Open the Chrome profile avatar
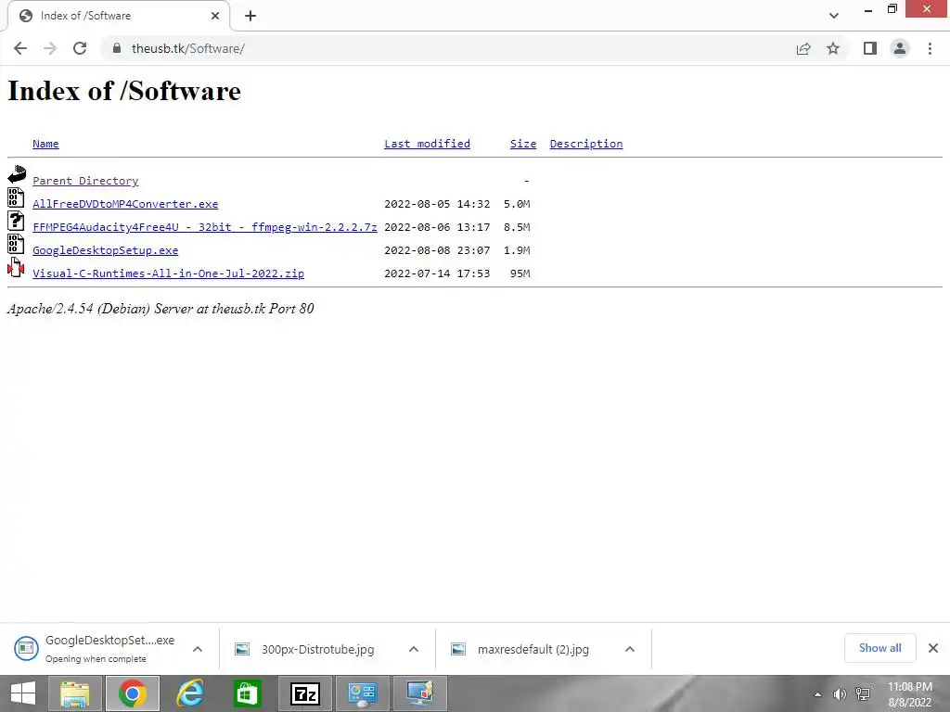 900,48
